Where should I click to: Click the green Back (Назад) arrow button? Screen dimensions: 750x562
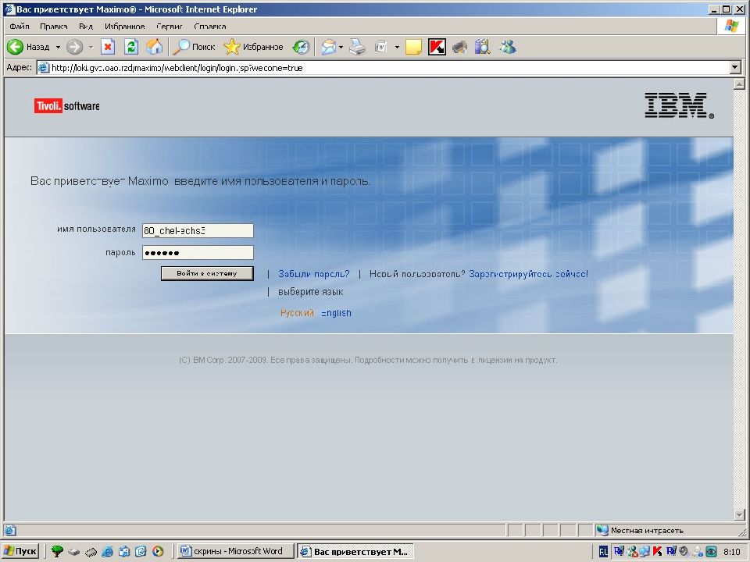click(x=28, y=47)
